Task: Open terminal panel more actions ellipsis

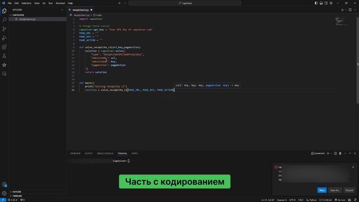Action: (345, 153)
